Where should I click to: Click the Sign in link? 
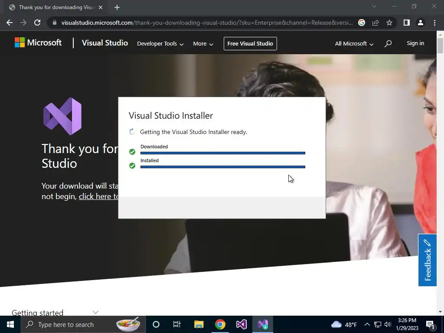pos(415,43)
